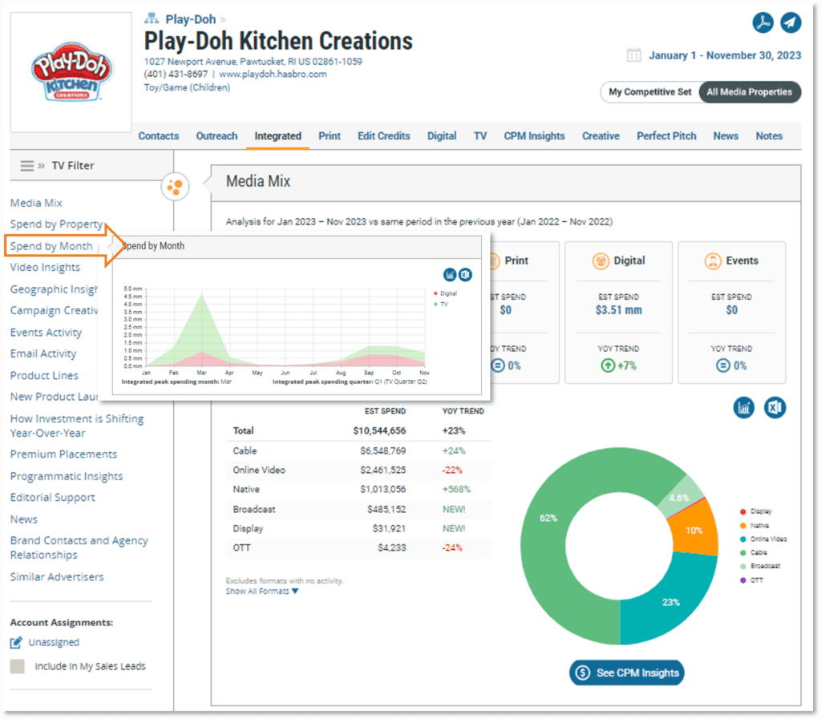The width and height of the screenshot is (821, 719).
Task: Open Email Activity in sidebar
Action: (x=43, y=354)
